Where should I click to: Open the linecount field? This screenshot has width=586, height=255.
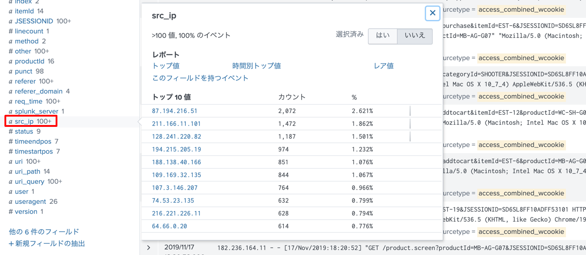[x=29, y=31]
